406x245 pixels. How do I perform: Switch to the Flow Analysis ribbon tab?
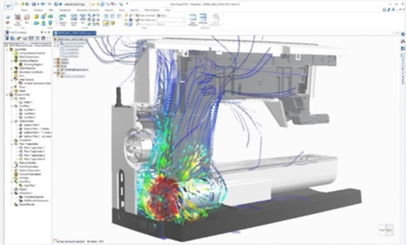coord(151,10)
